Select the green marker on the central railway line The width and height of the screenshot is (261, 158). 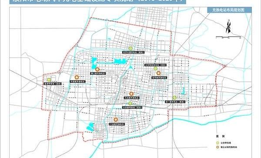(130, 104)
